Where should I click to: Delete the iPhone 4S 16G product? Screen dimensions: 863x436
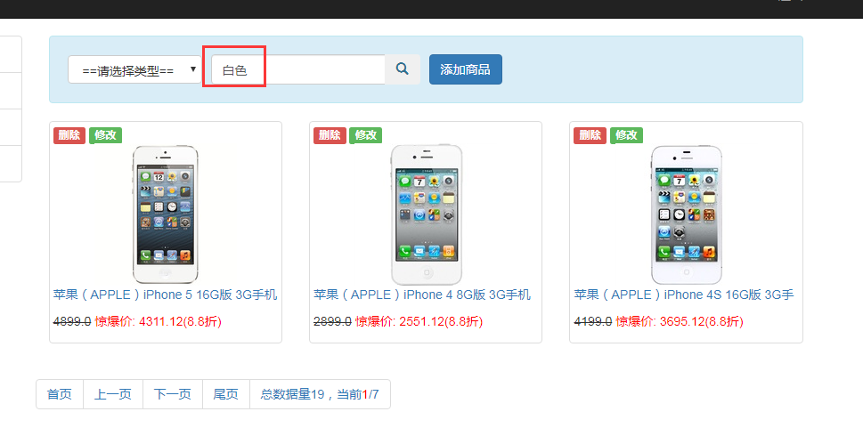(x=590, y=135)
